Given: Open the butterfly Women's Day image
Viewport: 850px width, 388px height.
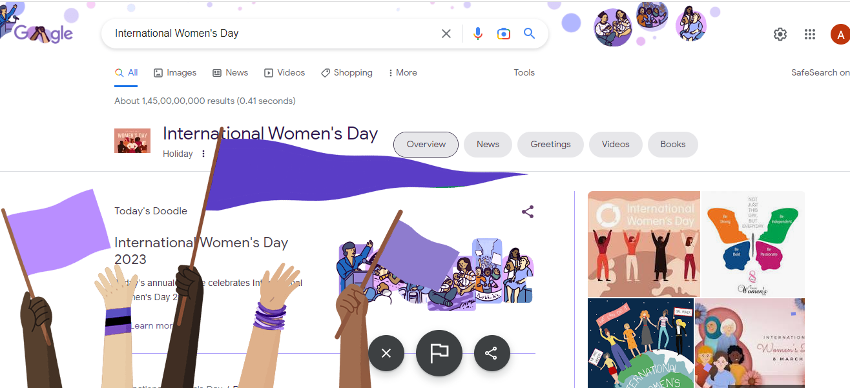Looking at the screenshot, I should pos(753,244).
